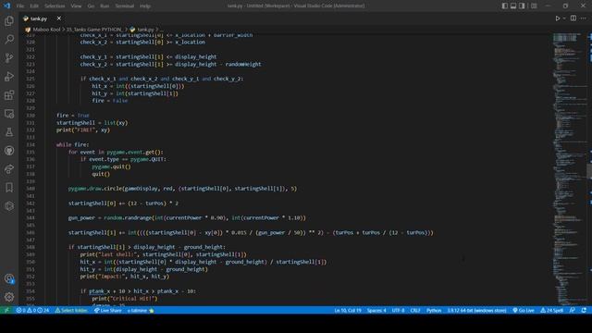Click the tabnine status bar item

pyautogui.click(x=141, y=311)
